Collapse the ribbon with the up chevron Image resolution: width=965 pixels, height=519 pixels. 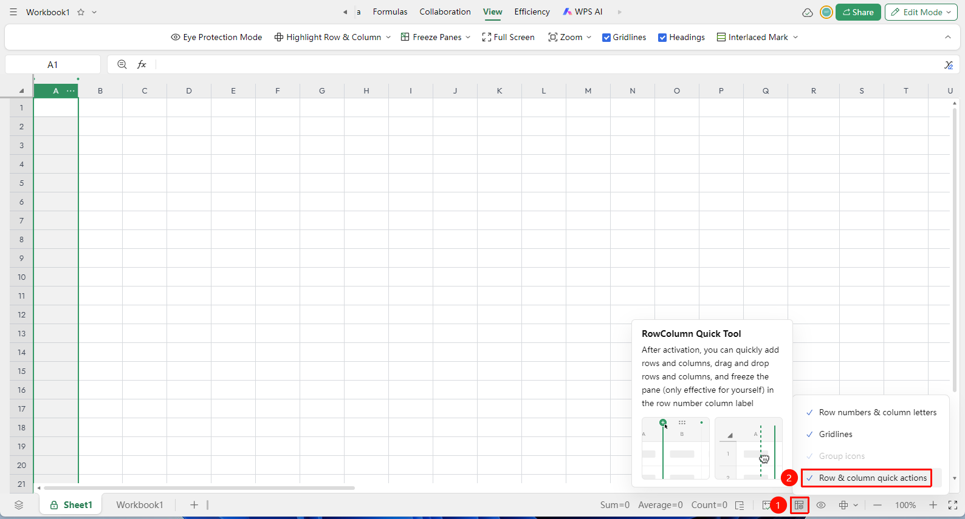tap(948, 37)
